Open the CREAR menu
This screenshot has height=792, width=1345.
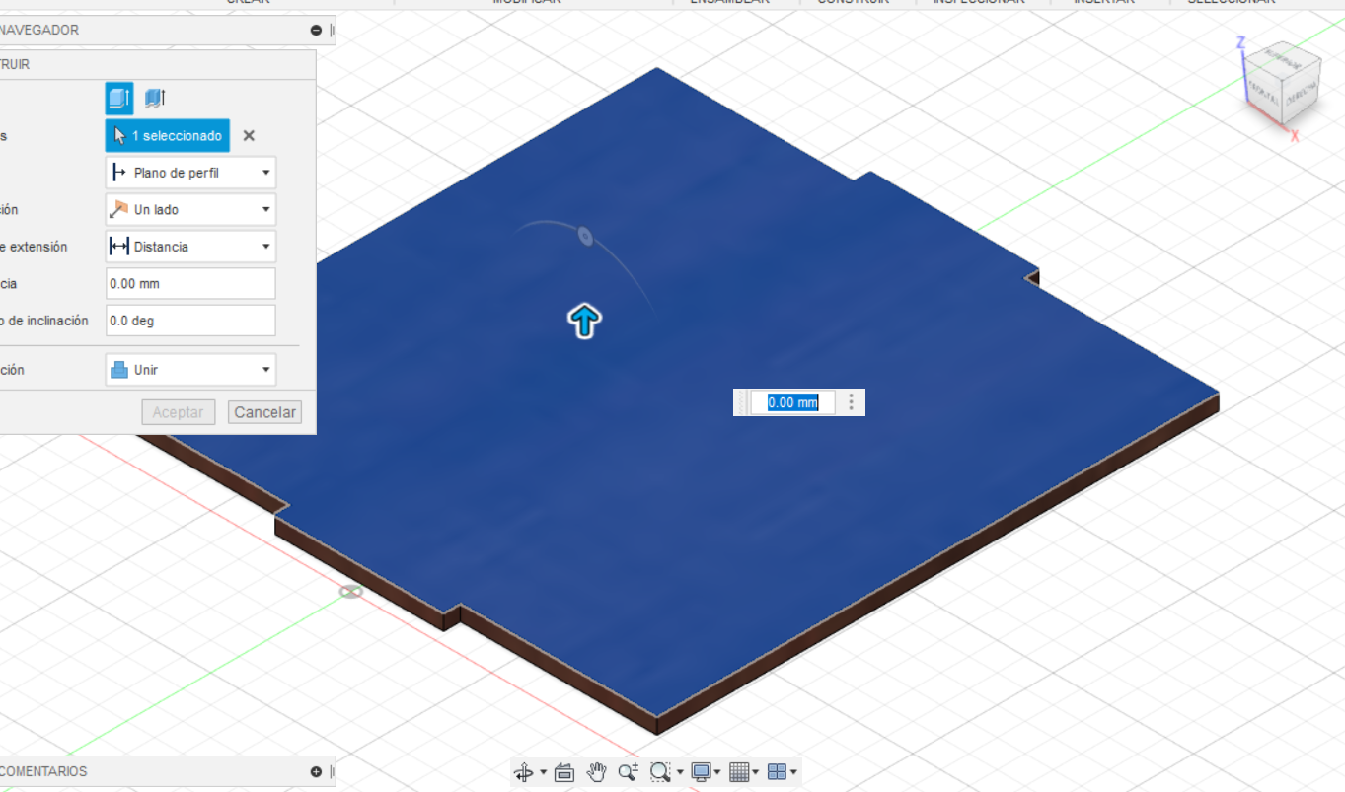248,2
